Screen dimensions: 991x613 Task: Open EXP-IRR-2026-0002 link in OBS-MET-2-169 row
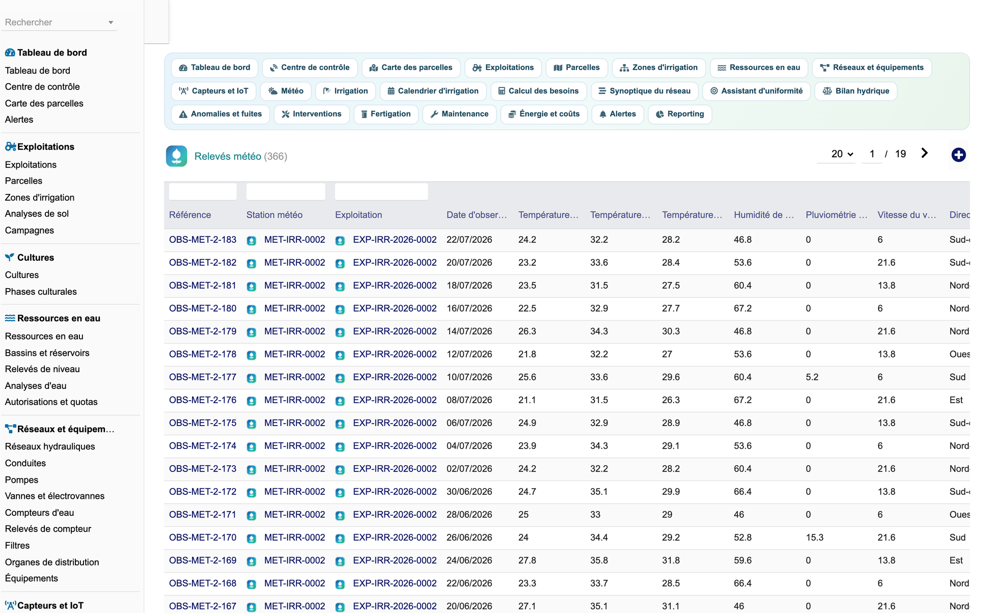[395, 561]
